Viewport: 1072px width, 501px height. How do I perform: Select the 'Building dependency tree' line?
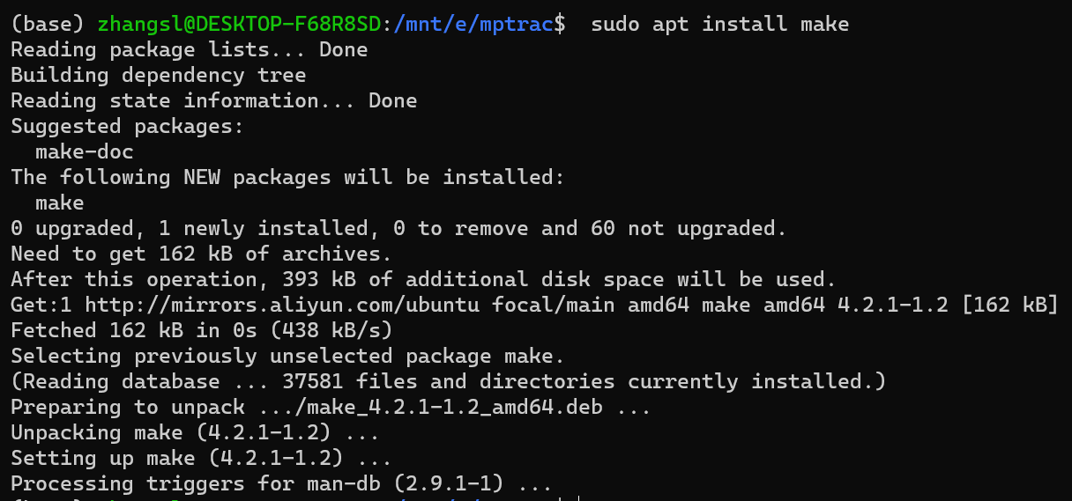coord(159,75)
